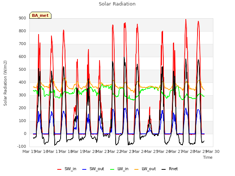Click the blue SW_out legend swatch
Image resolution: width=235 pixels, height=176 pixels.
84,169
